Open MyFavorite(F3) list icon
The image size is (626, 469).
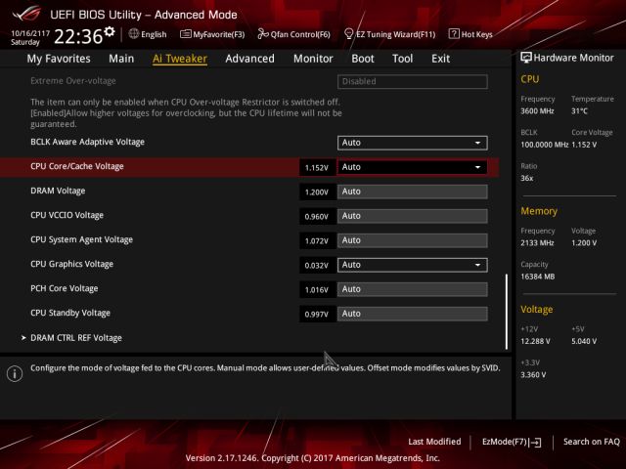(x=185, y=34)
